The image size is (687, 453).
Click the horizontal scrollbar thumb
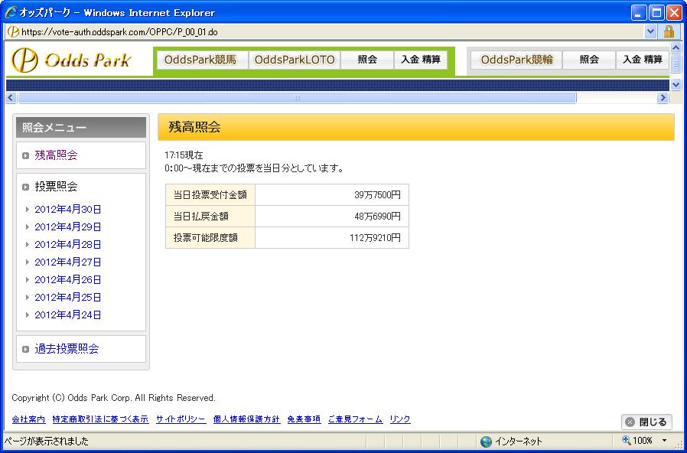[x=297, y=97]
